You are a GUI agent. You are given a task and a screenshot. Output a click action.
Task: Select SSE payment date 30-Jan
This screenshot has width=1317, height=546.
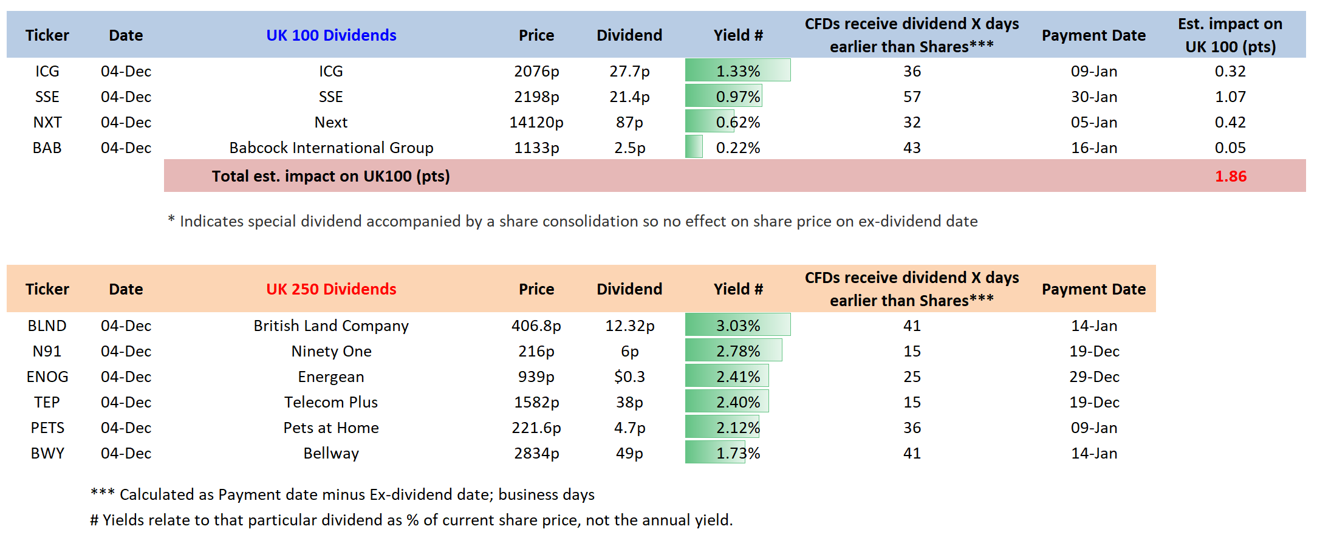pos(1093,97)
